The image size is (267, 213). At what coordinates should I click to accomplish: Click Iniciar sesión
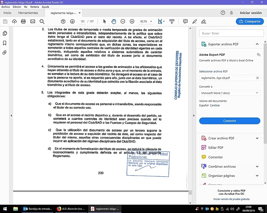click(251, 13)
